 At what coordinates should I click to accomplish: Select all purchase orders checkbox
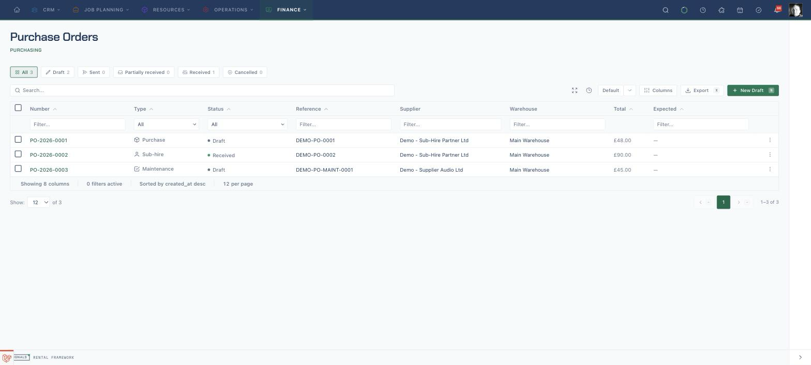[18, 108]
